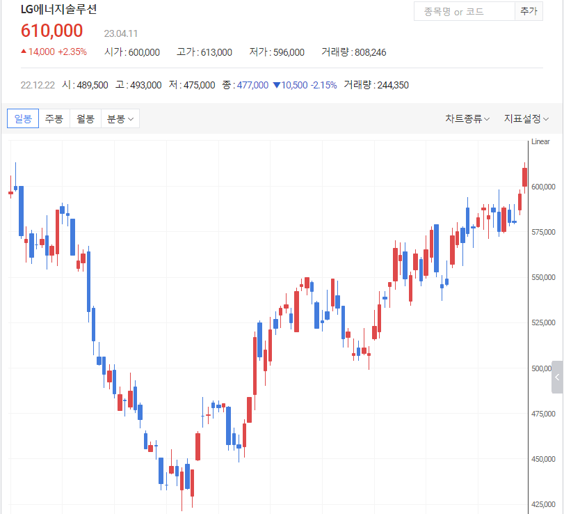Click the current price 610,000
Image resolution: width=564 pixels, height=514 pixels.
(x=51, y=31)
